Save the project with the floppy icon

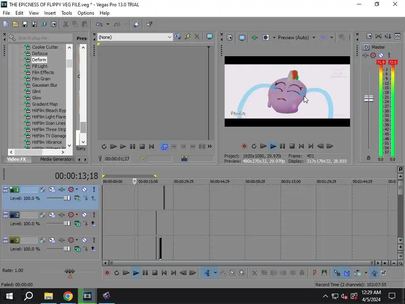click(25, 24)
